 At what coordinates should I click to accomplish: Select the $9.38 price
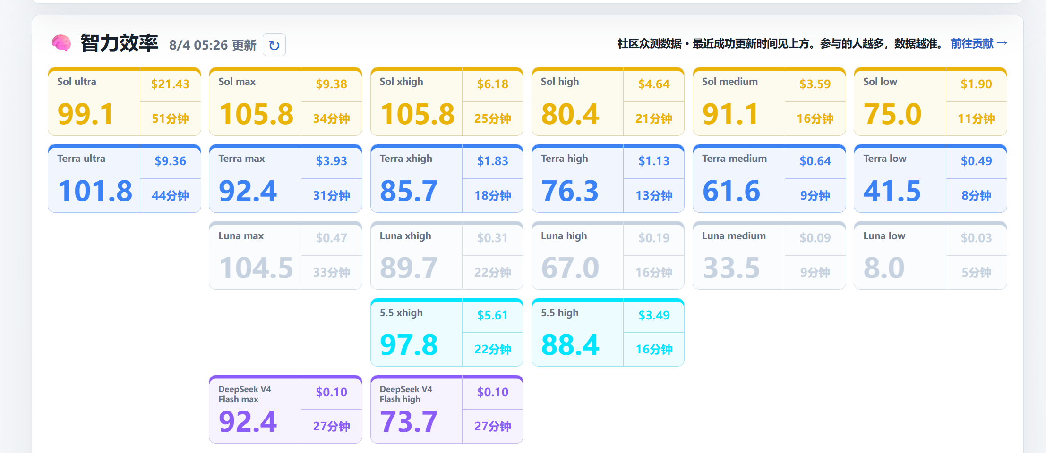click(332, 84)
